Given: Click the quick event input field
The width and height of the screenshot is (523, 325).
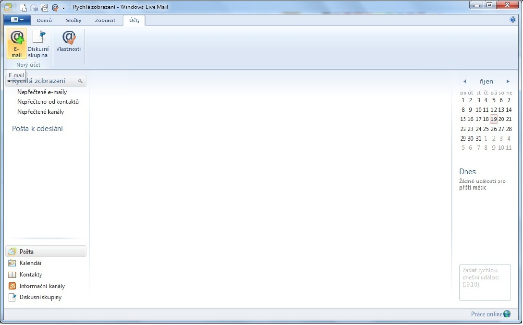Looking at the screenshot, I should coord(485,282).
